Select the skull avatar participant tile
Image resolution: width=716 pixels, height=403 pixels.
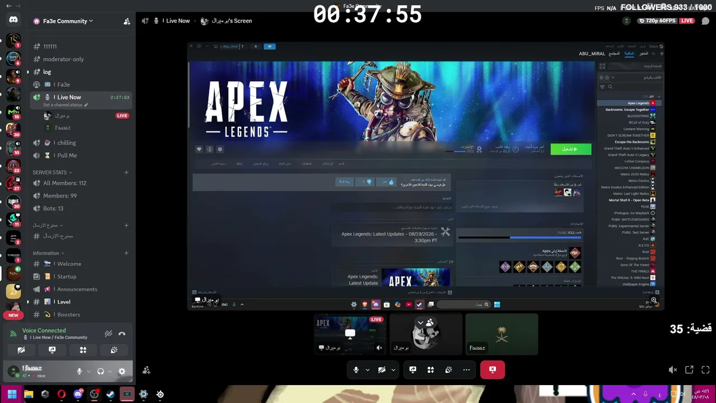[x=426, y=334]
